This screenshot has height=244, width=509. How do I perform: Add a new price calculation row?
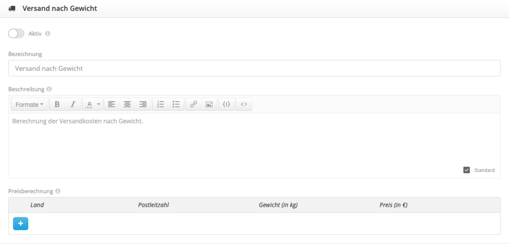coord(21,224)
